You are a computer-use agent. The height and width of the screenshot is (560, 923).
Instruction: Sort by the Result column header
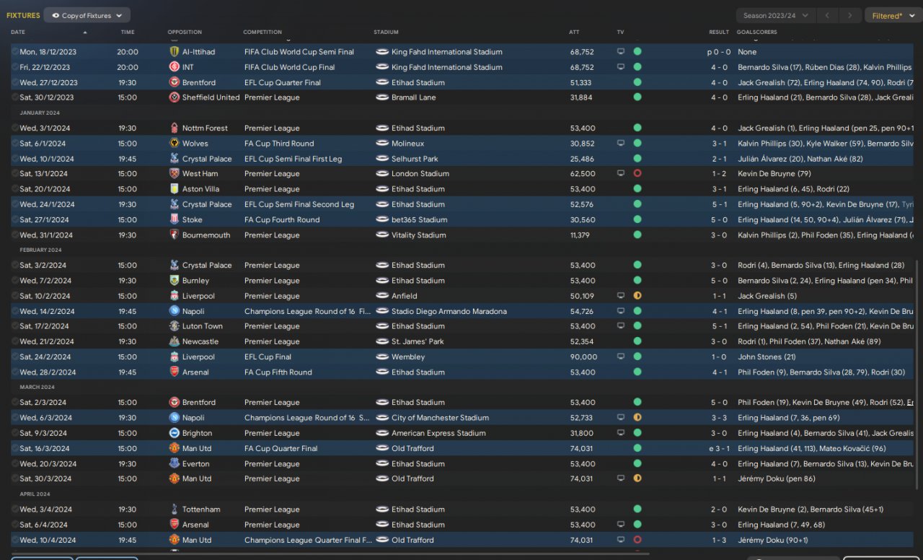coord(719,32)
